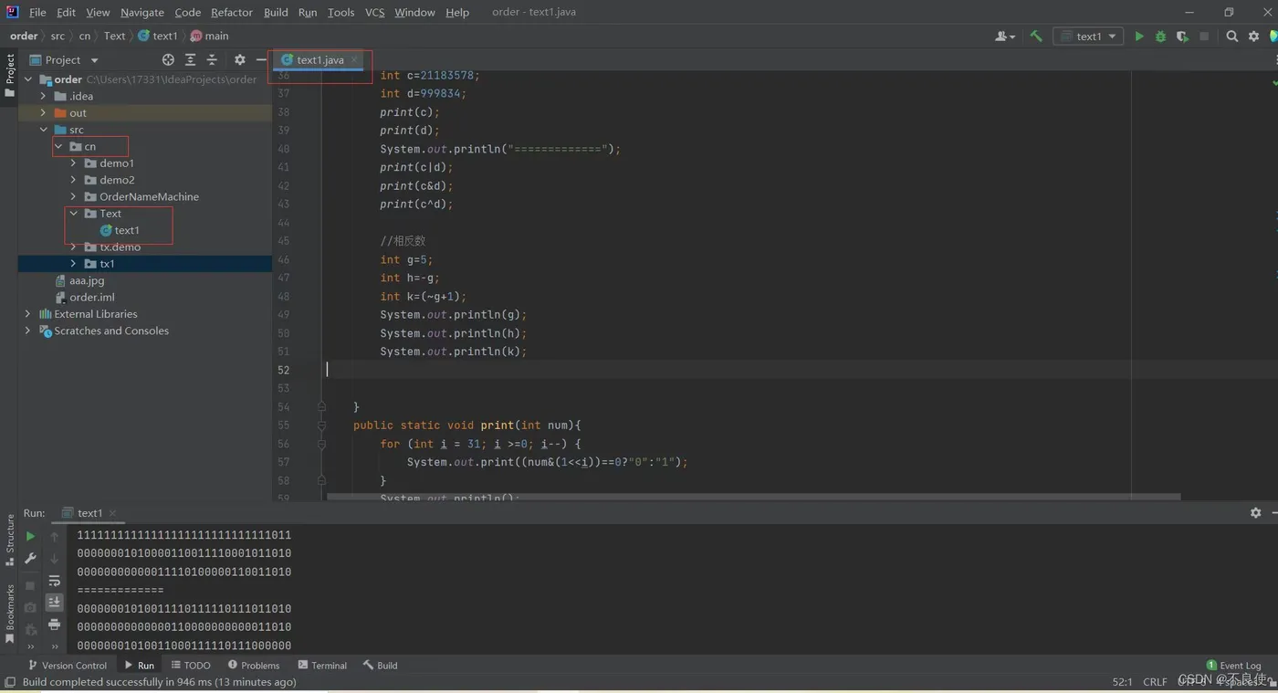Open IDE settings gear in top toolbar
This screenshot has width=1278, height=693.
tap(1253, 37)
